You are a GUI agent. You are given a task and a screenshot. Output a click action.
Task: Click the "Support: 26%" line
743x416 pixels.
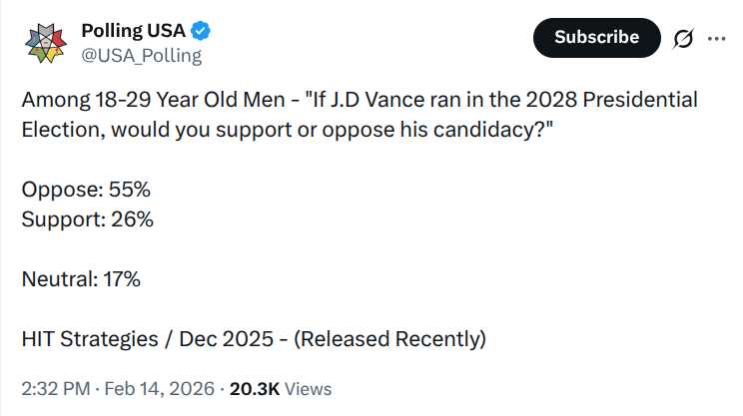[x=87, y=219]
